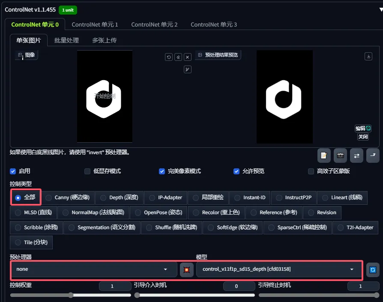
Task: Toggle the 允许预览 checkbox
Action: pos(236,171)
